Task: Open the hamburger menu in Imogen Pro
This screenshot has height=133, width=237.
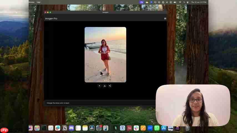Action: point(165,19)
